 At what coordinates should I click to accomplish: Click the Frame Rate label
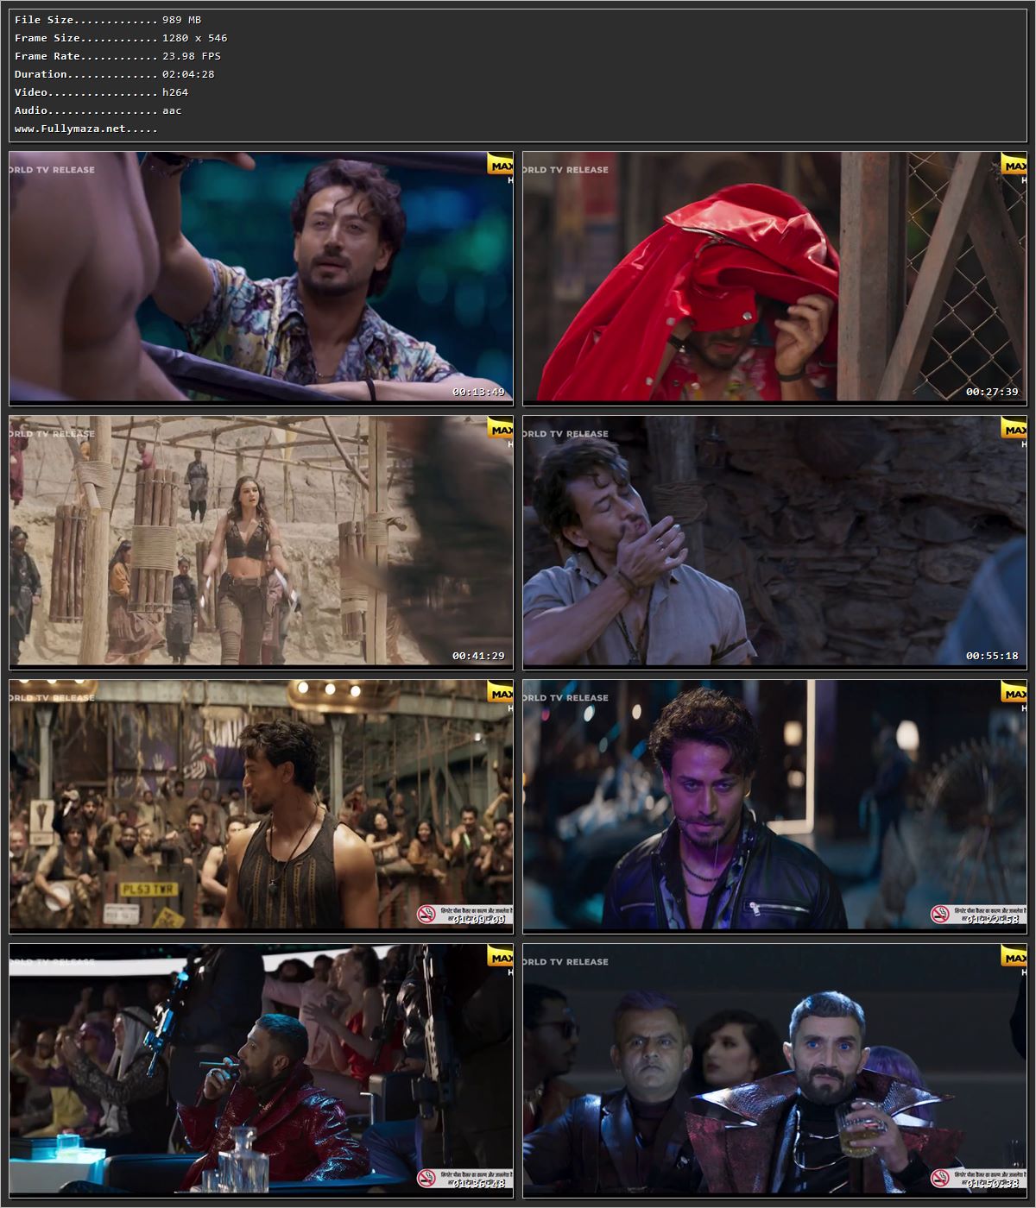pos(47,56)
